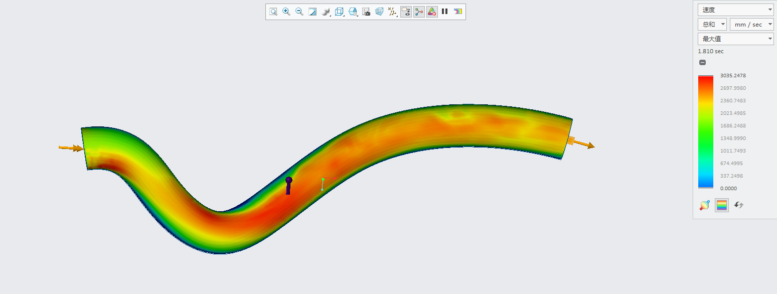The width and height of the screenshot is (777, 294).
Task: Open the 总和 component dropdown
Action: click(x=712, y=25)
